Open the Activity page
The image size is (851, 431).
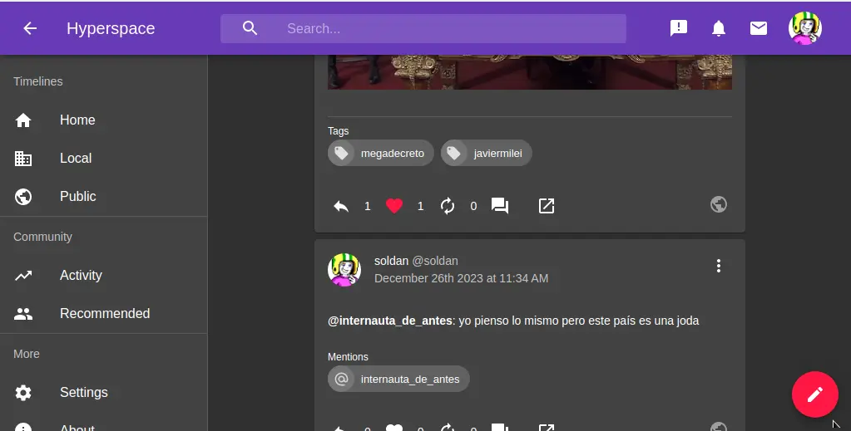click(81, 276)
